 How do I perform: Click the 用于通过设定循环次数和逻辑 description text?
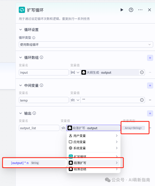point(54,19)
